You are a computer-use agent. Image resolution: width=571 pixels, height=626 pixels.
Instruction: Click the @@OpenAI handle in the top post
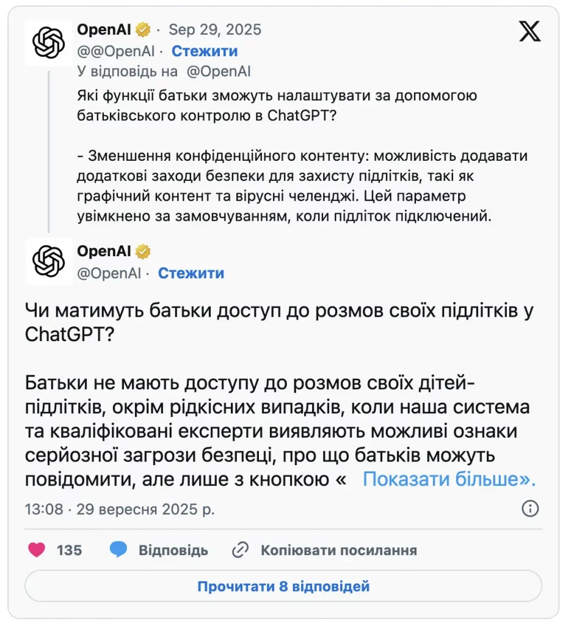[115, 51]
